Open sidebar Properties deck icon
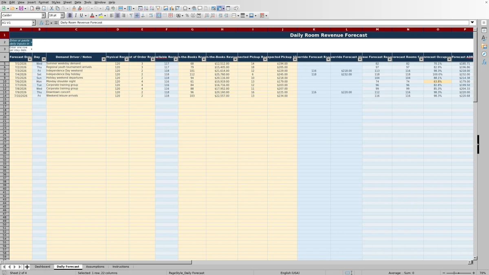 (484, 31)
